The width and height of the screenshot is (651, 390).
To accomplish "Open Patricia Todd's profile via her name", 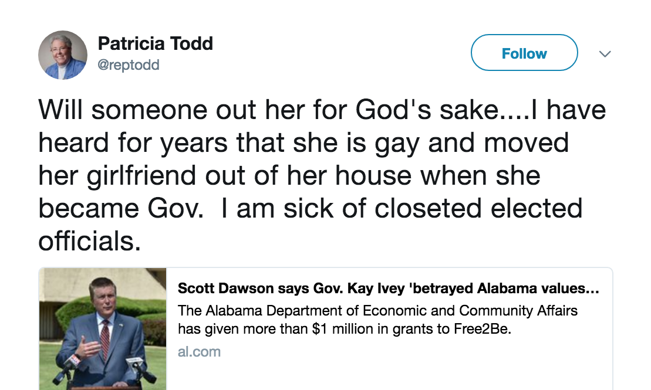I will tap(156, 43).
